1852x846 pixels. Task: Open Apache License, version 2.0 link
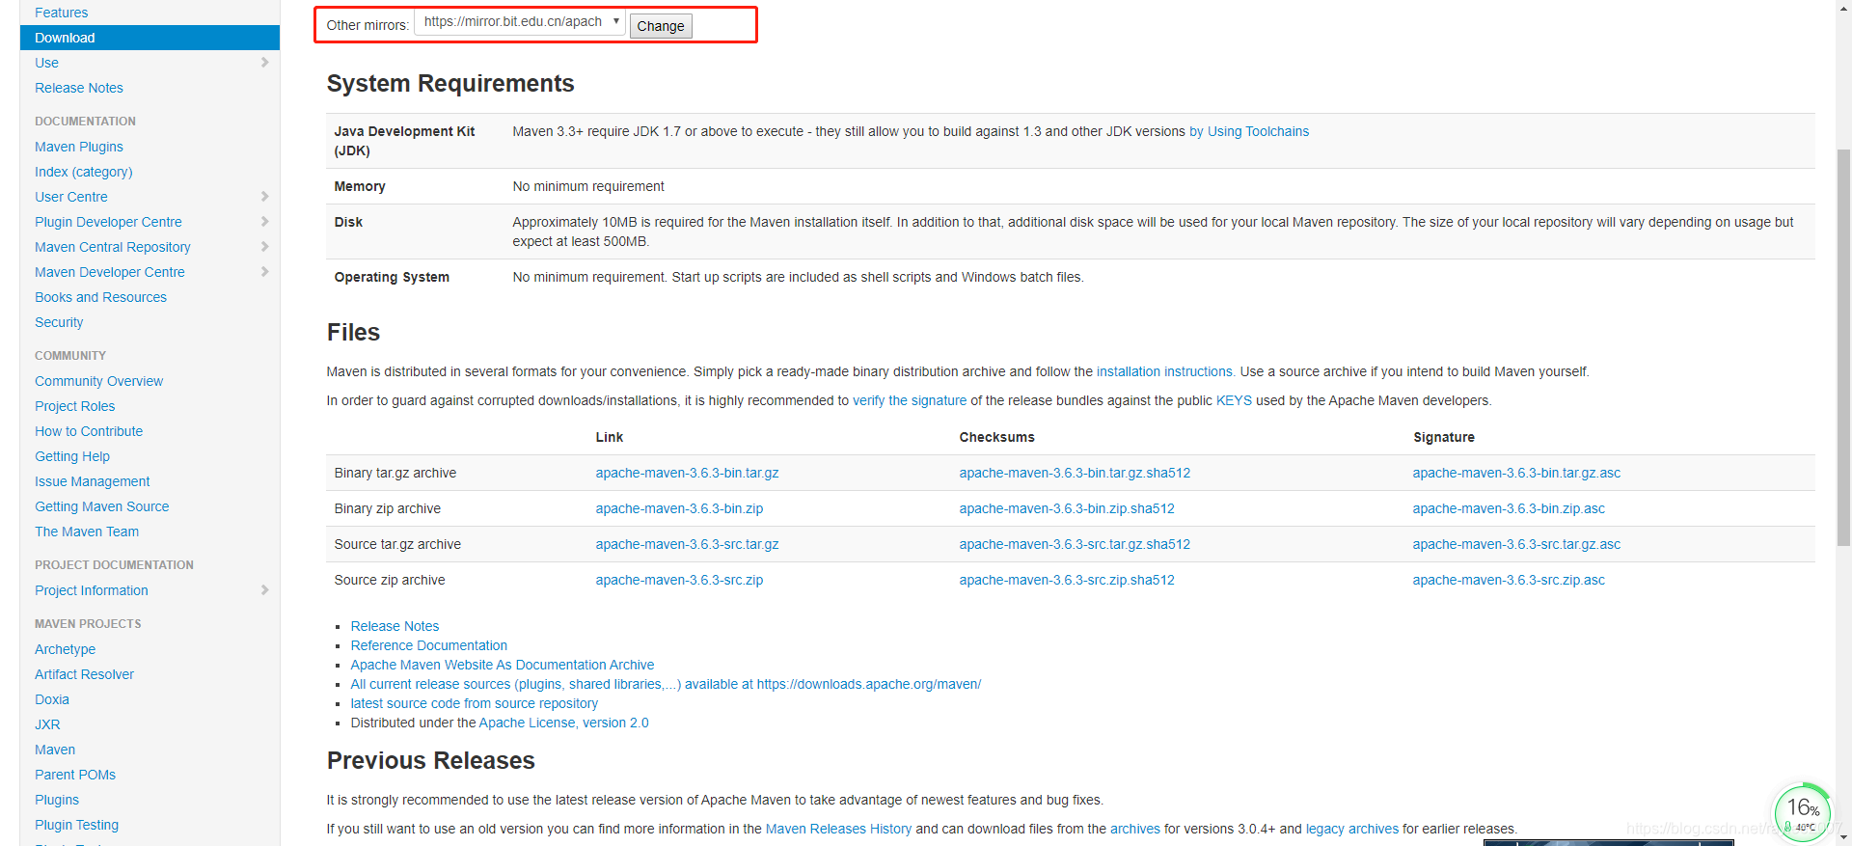pyautogui.click(x=563, y=723)
